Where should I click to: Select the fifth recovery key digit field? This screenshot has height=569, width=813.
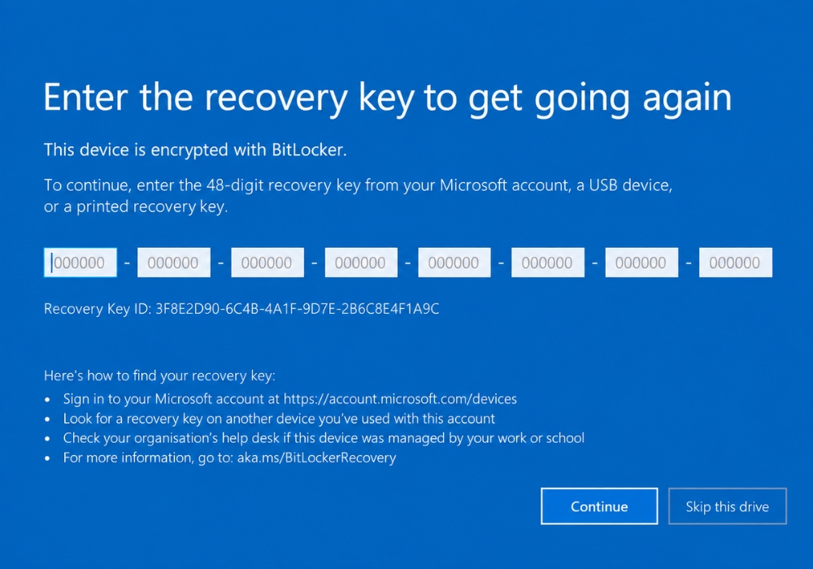(x=454, y=263)
